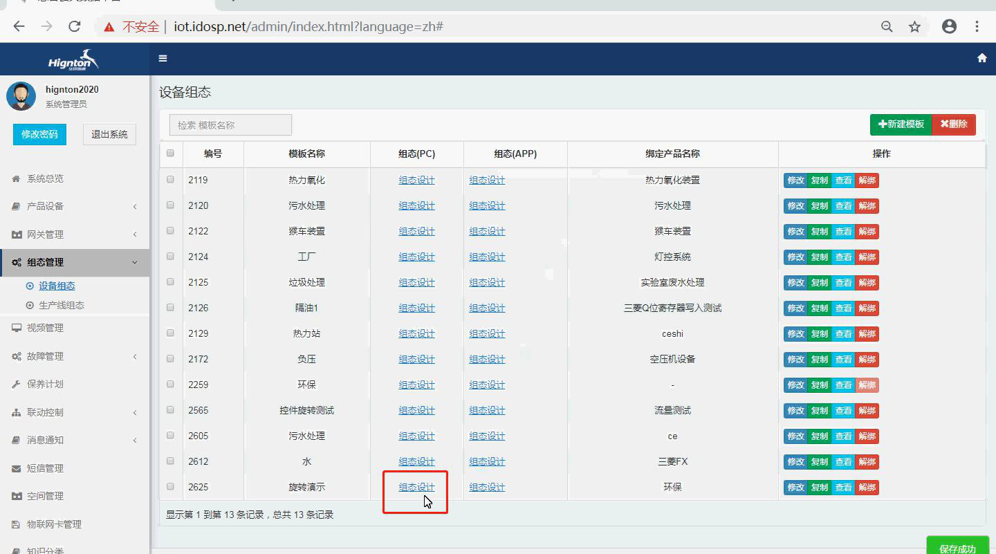The image size is (996, 554).
Task: Select the checkbox beside 旋转演示
Action: click(x=170, y=486)
